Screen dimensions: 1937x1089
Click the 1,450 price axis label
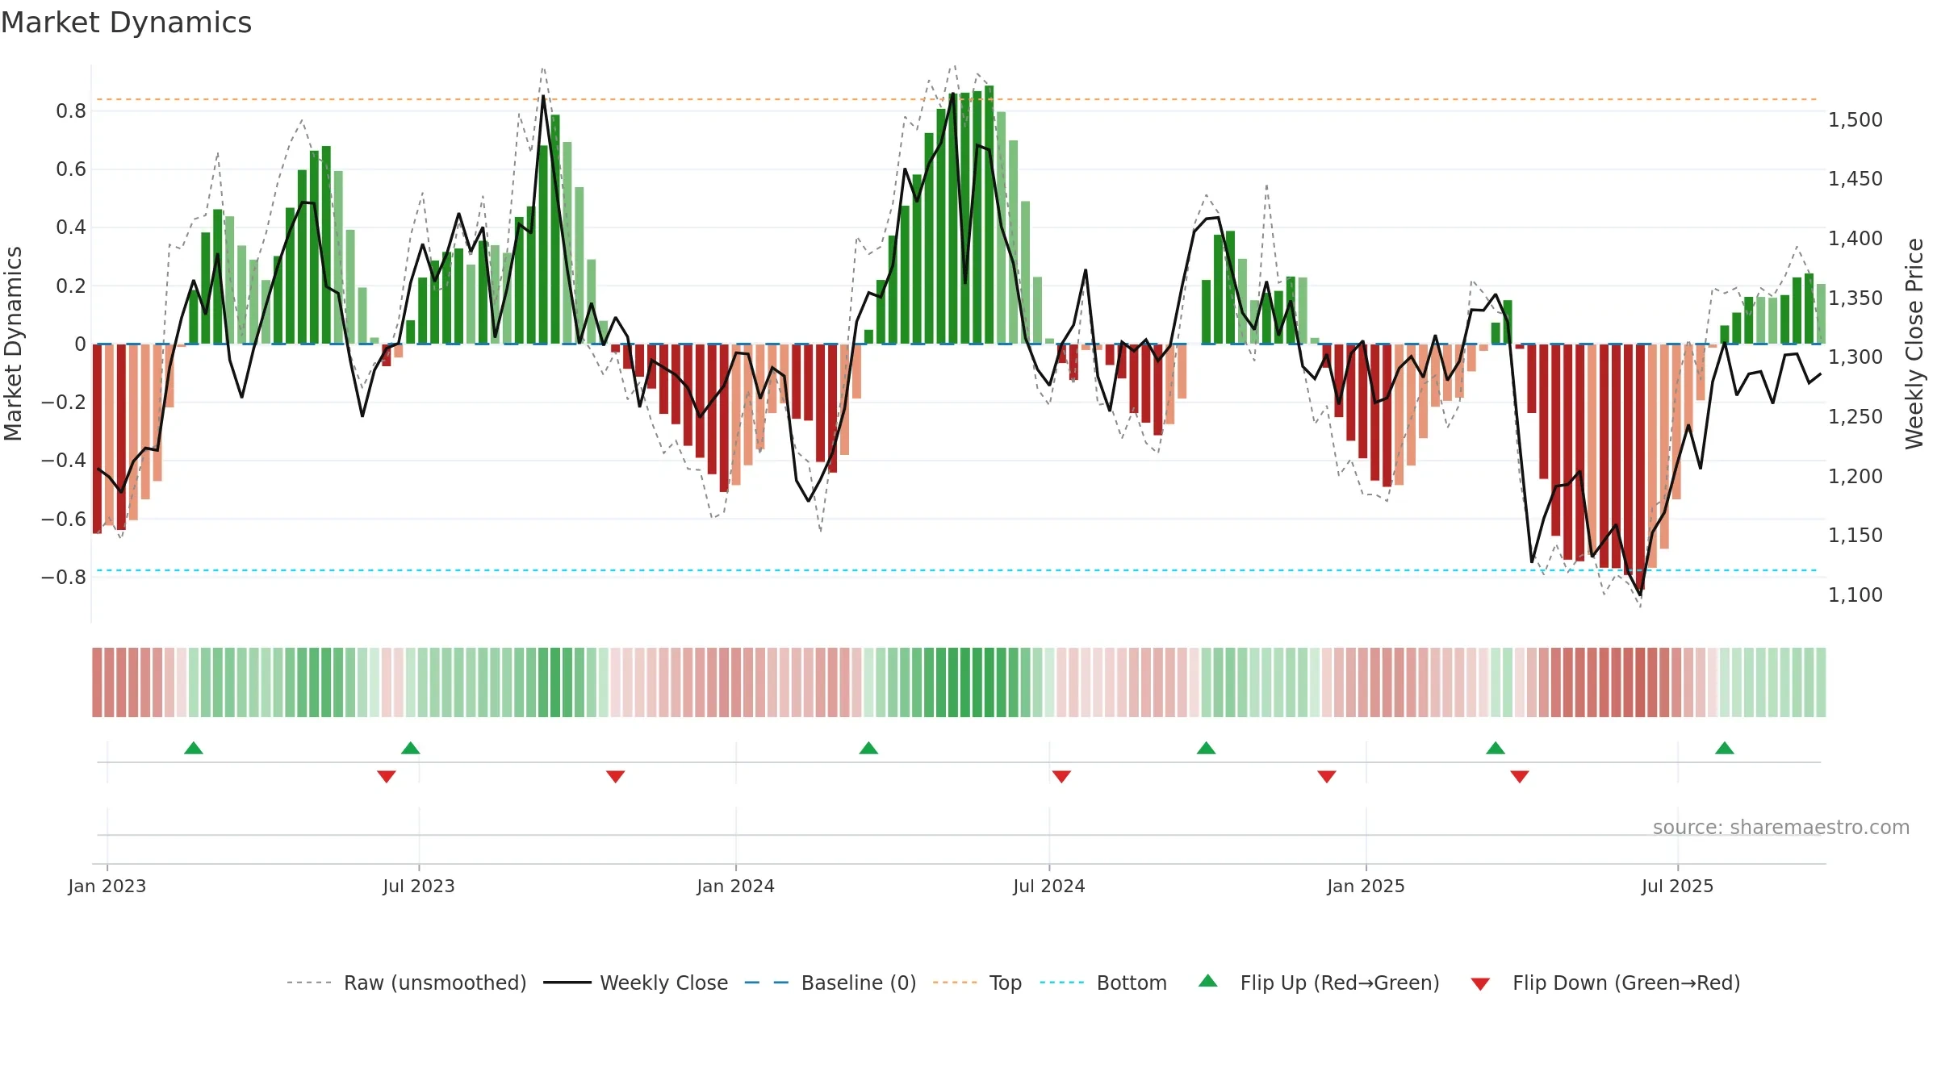pos(1855,179)
